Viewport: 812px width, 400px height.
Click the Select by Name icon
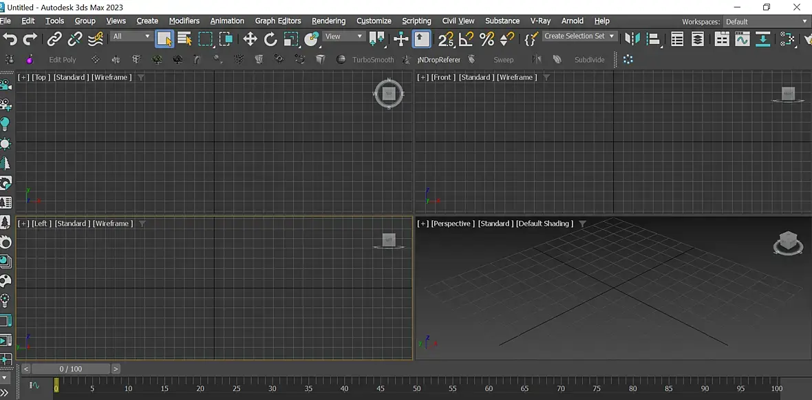(x=184, y=39)
